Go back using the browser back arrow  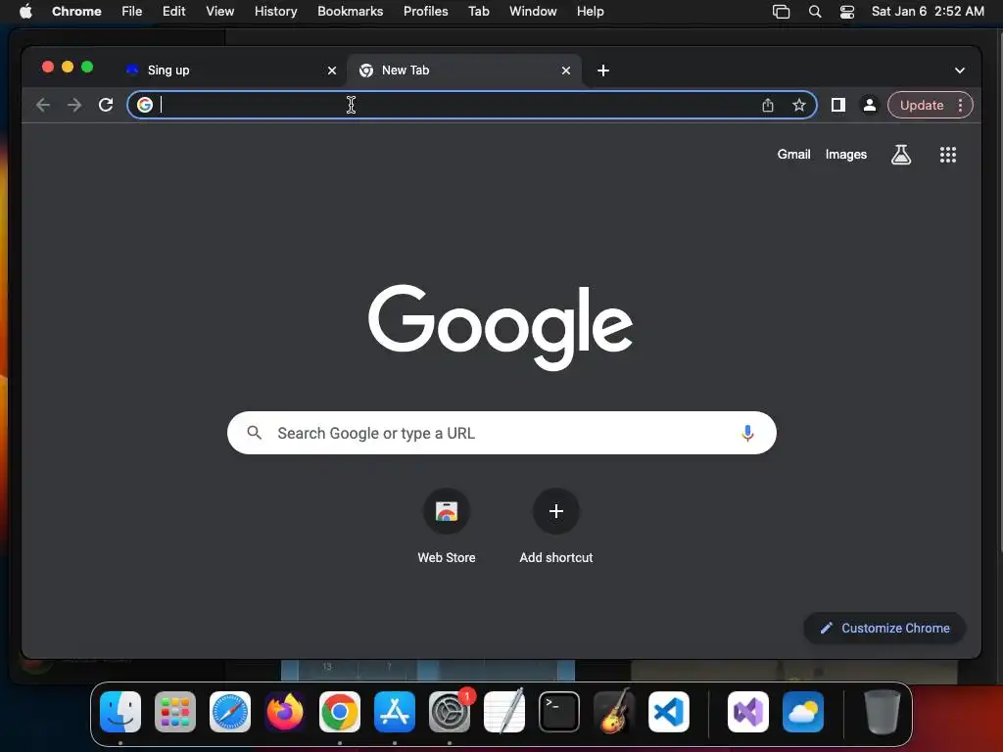[43, 105]
